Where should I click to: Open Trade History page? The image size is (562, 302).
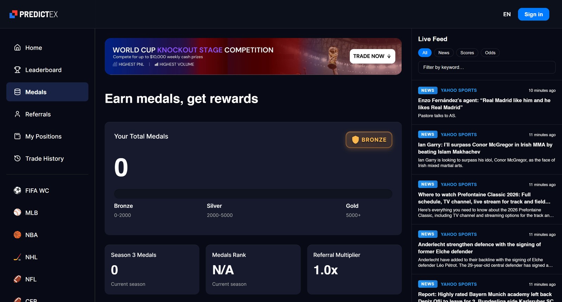[x=47, y=159]
